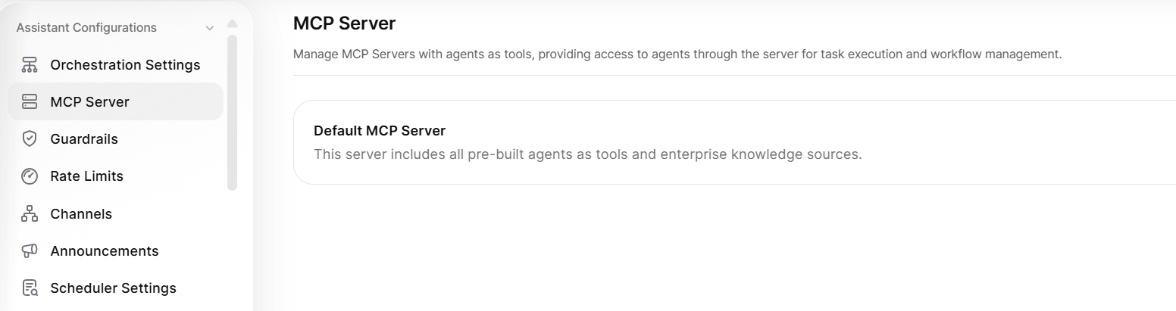Viewport: 1176px width, 311px height.
Task: Open the Rate Limits section
Action: pyautogui.click(x=86, y=176)
